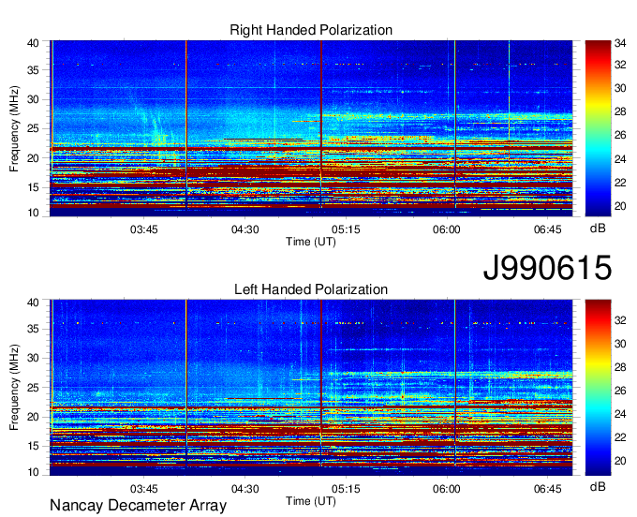The image size is (637, 517).
Task: Click the Frequency (MHz) label of upper plot
Action: [14, 128]
